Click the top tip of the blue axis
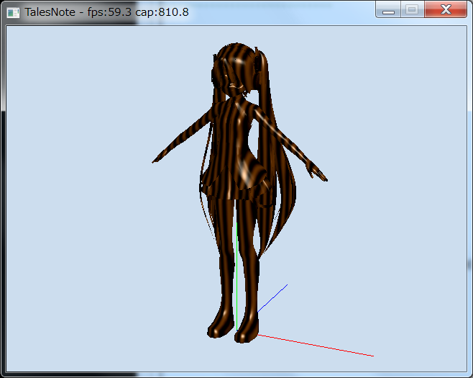The image size is (473, 378). [x=286, y=286]
